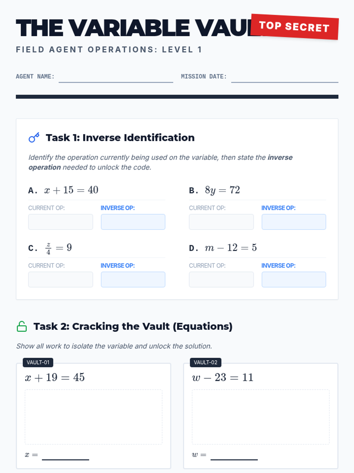
Task: Click the VAULT-01 badge label
Action: point(38,362)
